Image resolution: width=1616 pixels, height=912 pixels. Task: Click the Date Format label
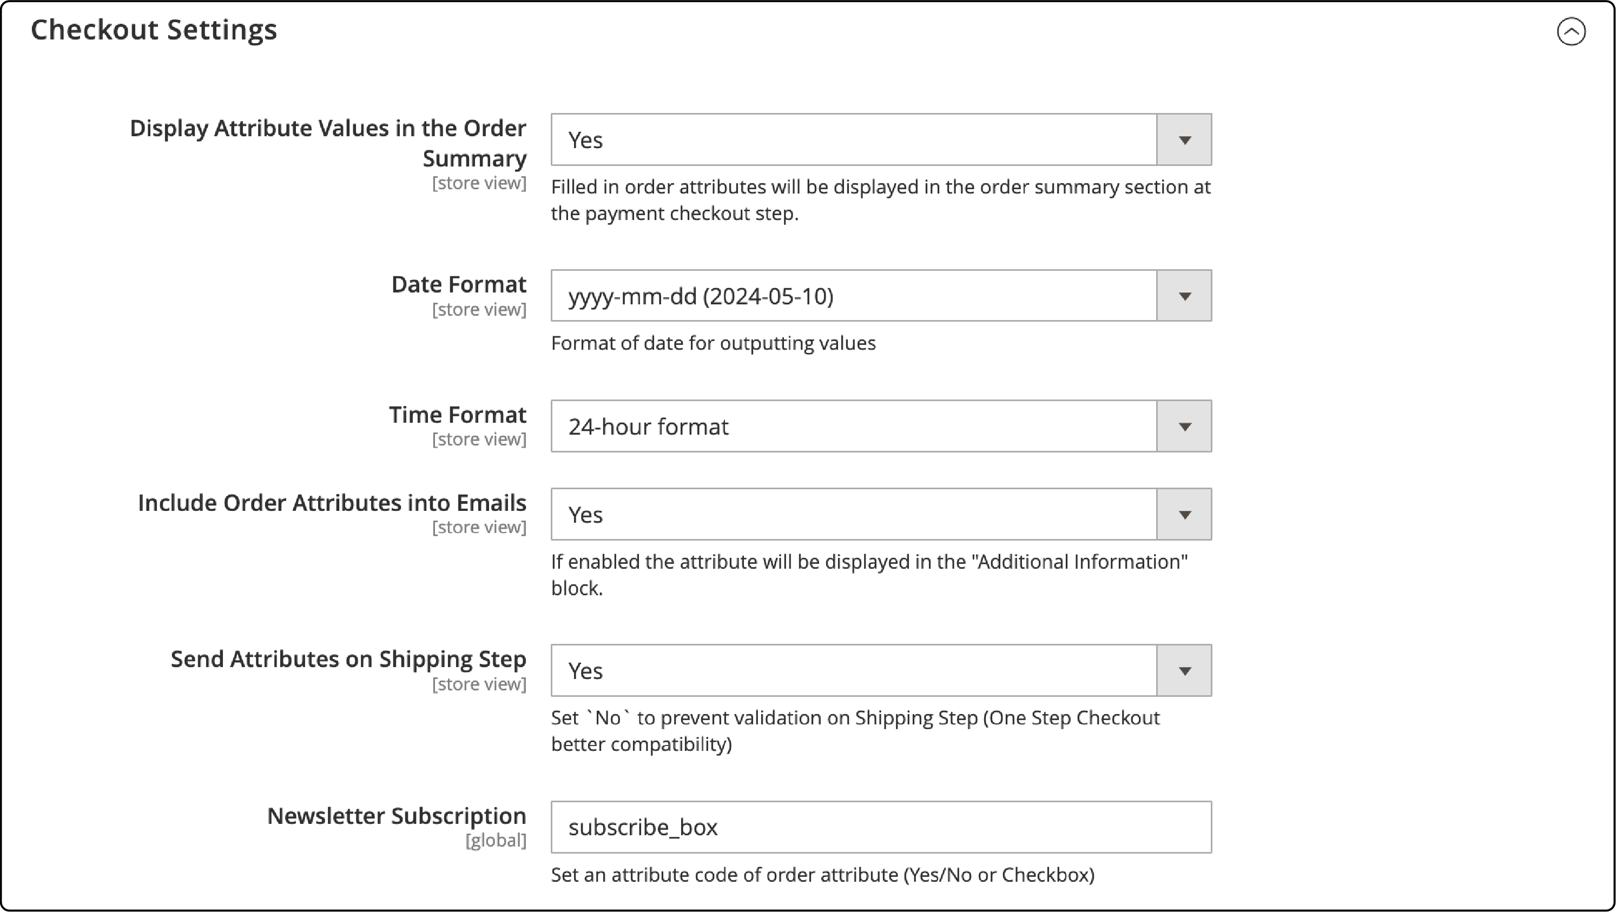click(x=459, y=284)
